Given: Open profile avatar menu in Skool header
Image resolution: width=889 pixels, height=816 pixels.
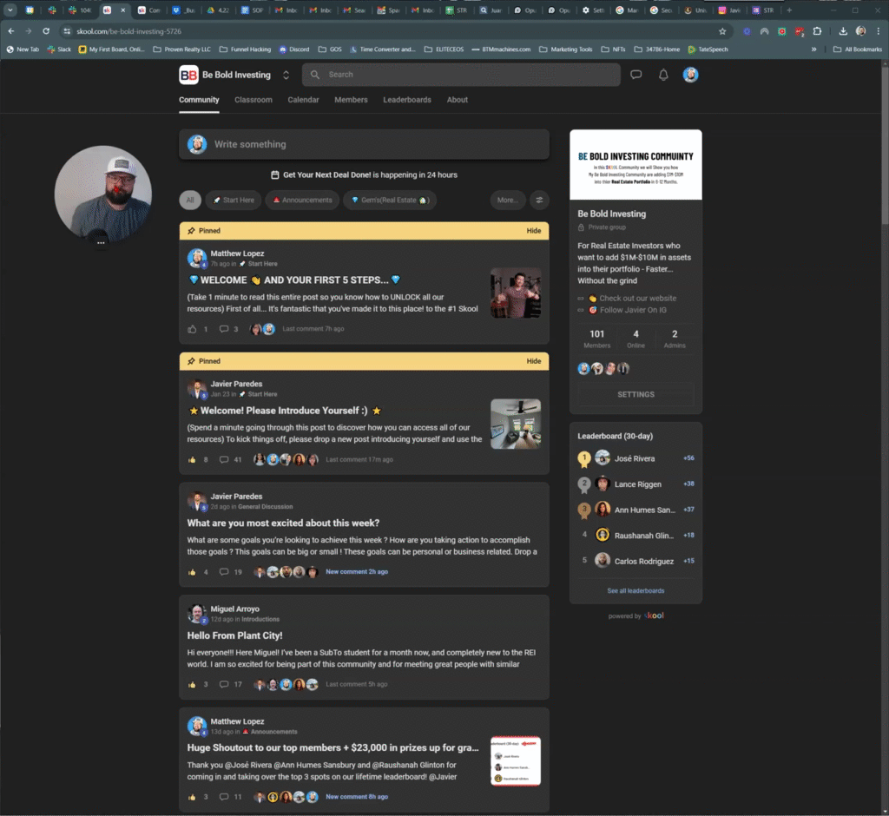Looking at the screenshot, I should [x=690, y=75].
